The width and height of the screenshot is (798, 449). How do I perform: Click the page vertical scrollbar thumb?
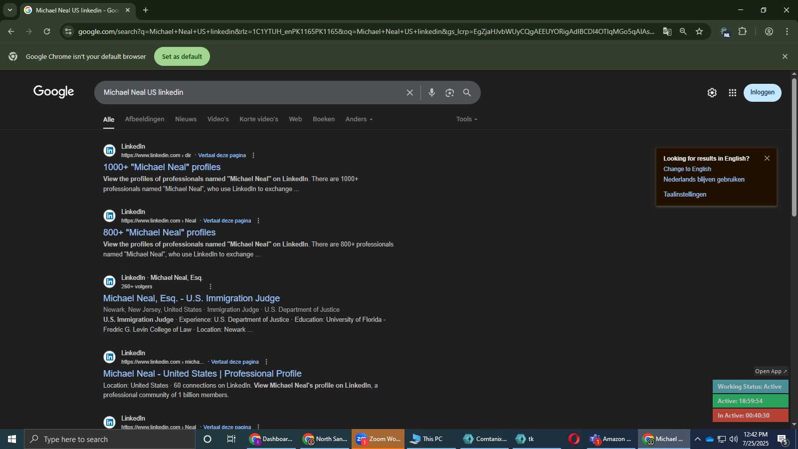click(794, 147)
